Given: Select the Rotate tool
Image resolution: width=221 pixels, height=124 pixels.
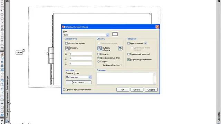Looking at the screenshot, I should tap(2, 77).
